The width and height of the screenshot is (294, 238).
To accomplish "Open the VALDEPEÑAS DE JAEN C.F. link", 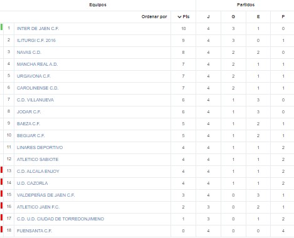I will pos(46,195).
